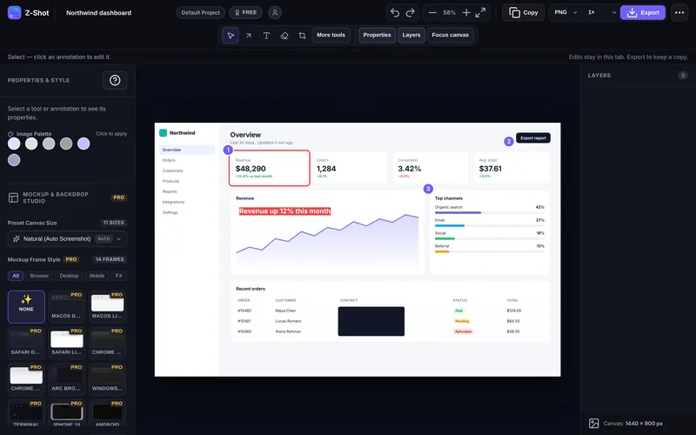This screenshot has width=696, height=435.
Task: Select the NONE frame thumbnail
Action: [26, 307]
